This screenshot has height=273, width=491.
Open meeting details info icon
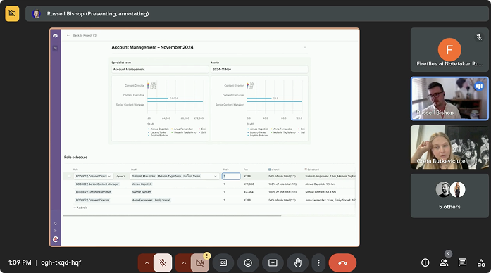(425, 262)
